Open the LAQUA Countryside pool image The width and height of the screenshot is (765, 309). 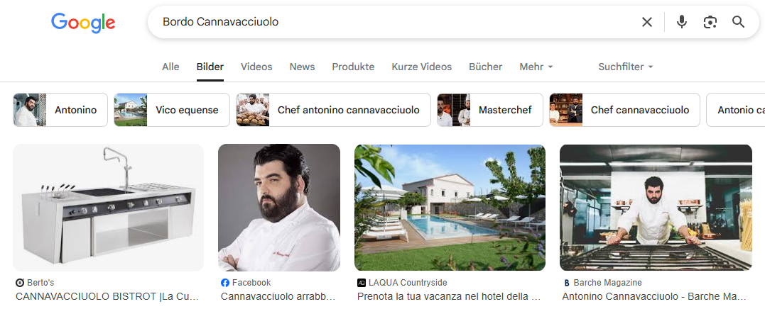pyautogui.click(x=450, y=207)
